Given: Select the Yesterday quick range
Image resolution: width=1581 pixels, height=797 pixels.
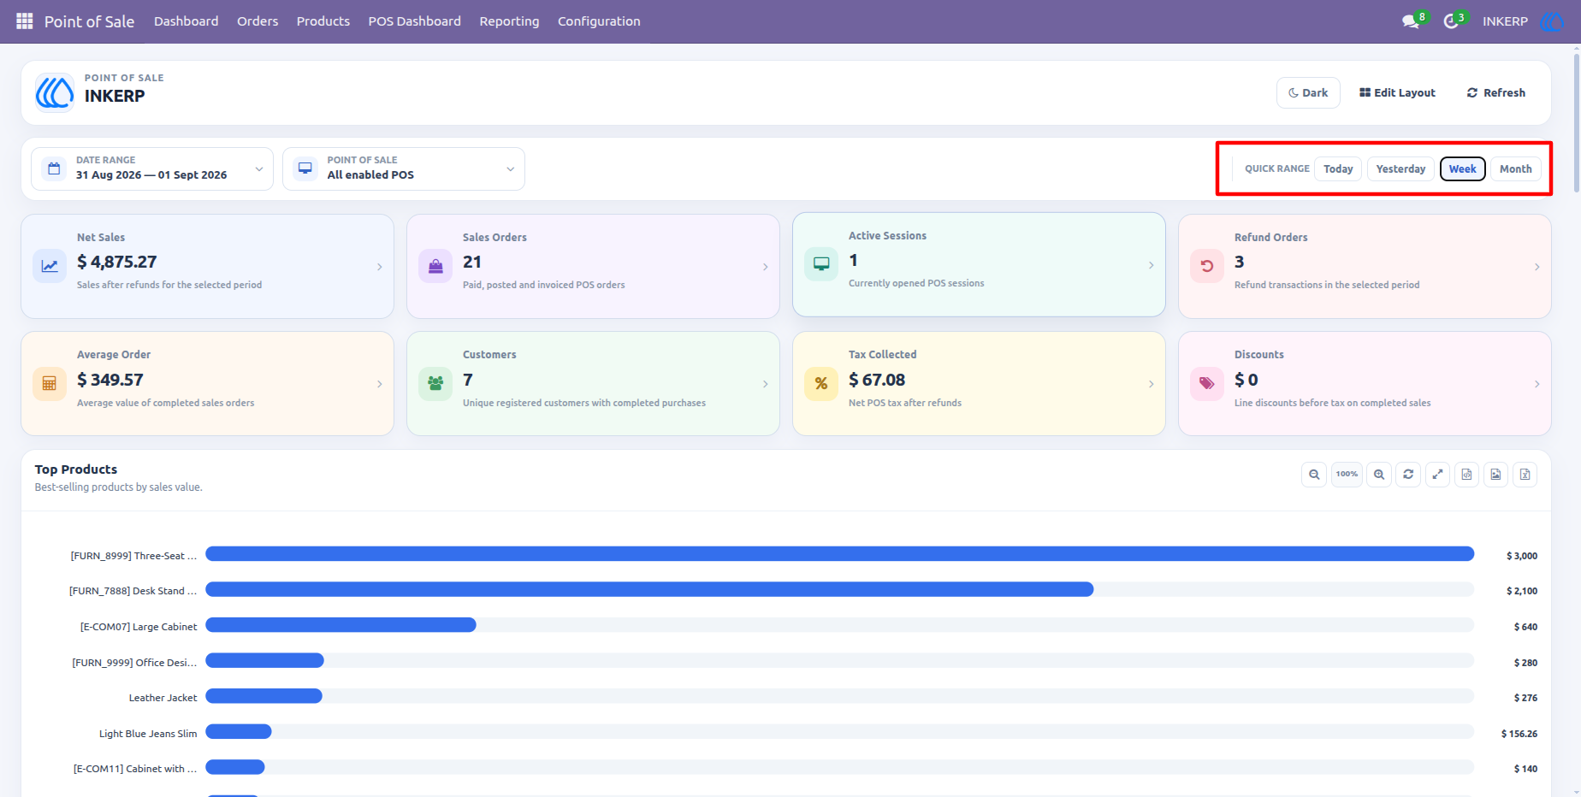Looking at the screenshot, I should click(1400, 168).
